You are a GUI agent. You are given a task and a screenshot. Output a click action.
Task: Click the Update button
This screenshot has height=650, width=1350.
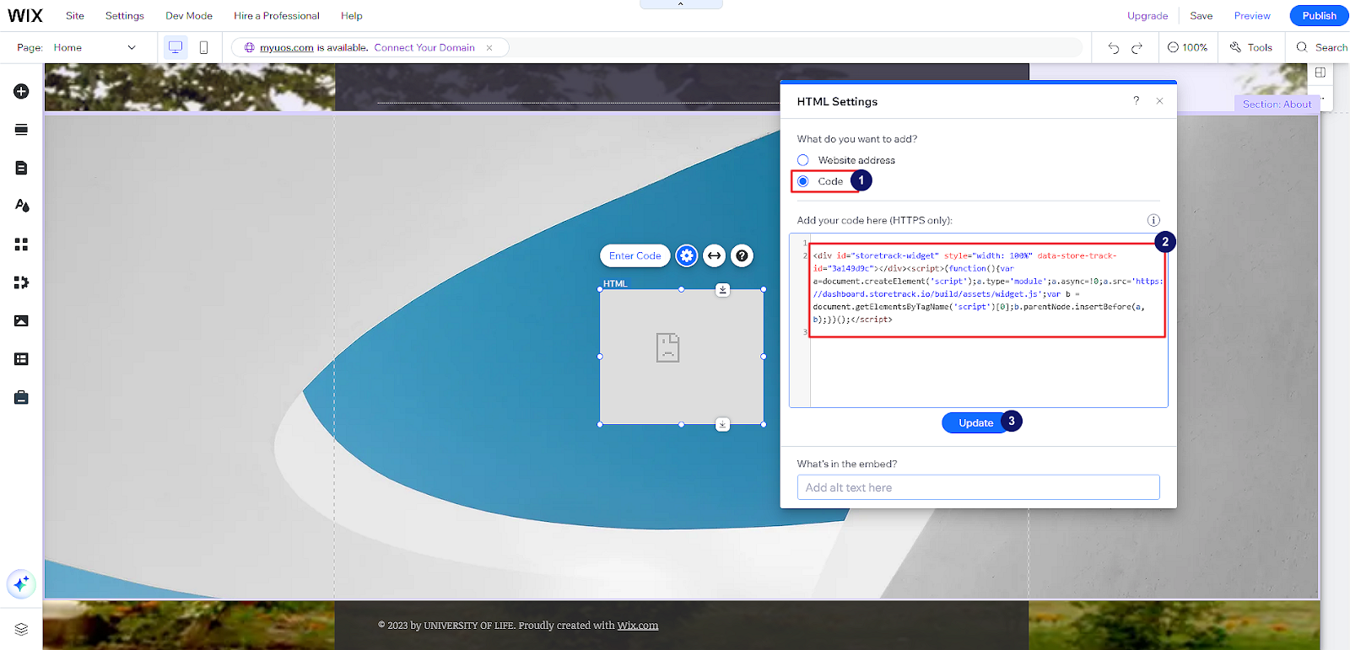[975, 422]
